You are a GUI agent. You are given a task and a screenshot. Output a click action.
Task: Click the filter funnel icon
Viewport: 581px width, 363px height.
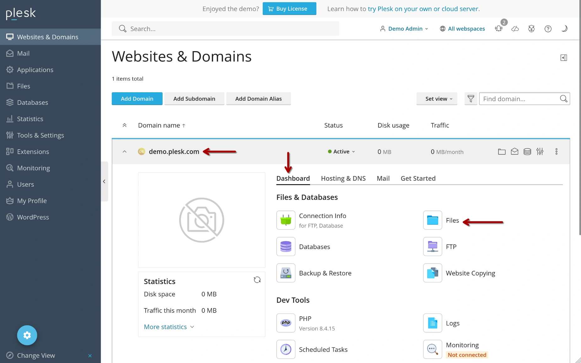point(471,99)
